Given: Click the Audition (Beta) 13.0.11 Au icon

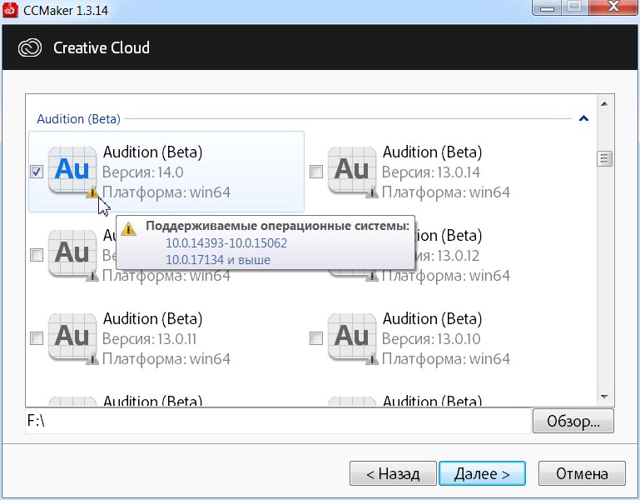Looking at the screenshot, I should [72, 336].
